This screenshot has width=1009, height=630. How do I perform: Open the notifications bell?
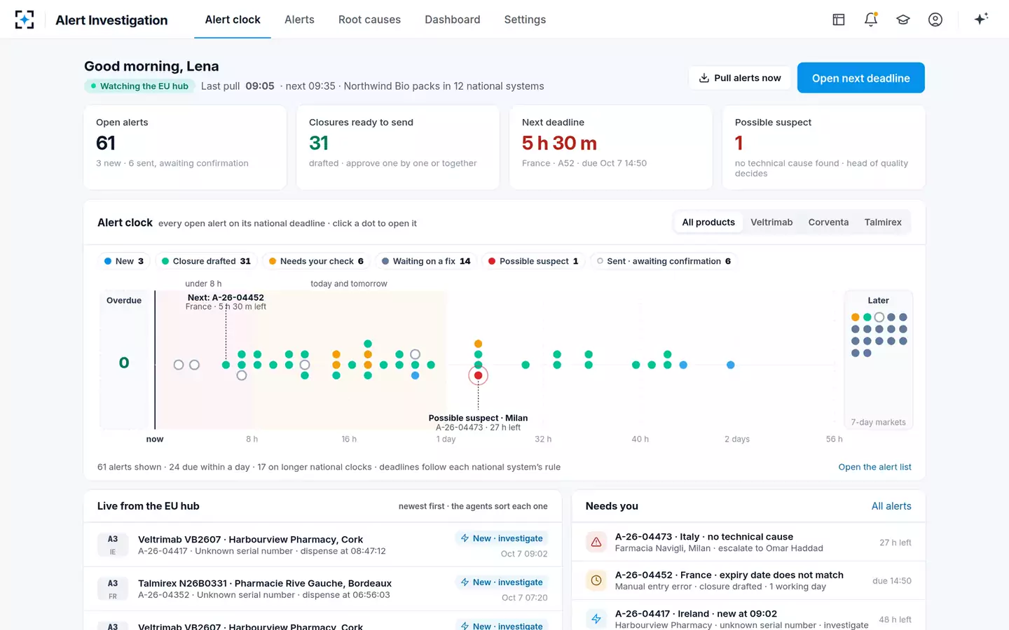point(871,20)
